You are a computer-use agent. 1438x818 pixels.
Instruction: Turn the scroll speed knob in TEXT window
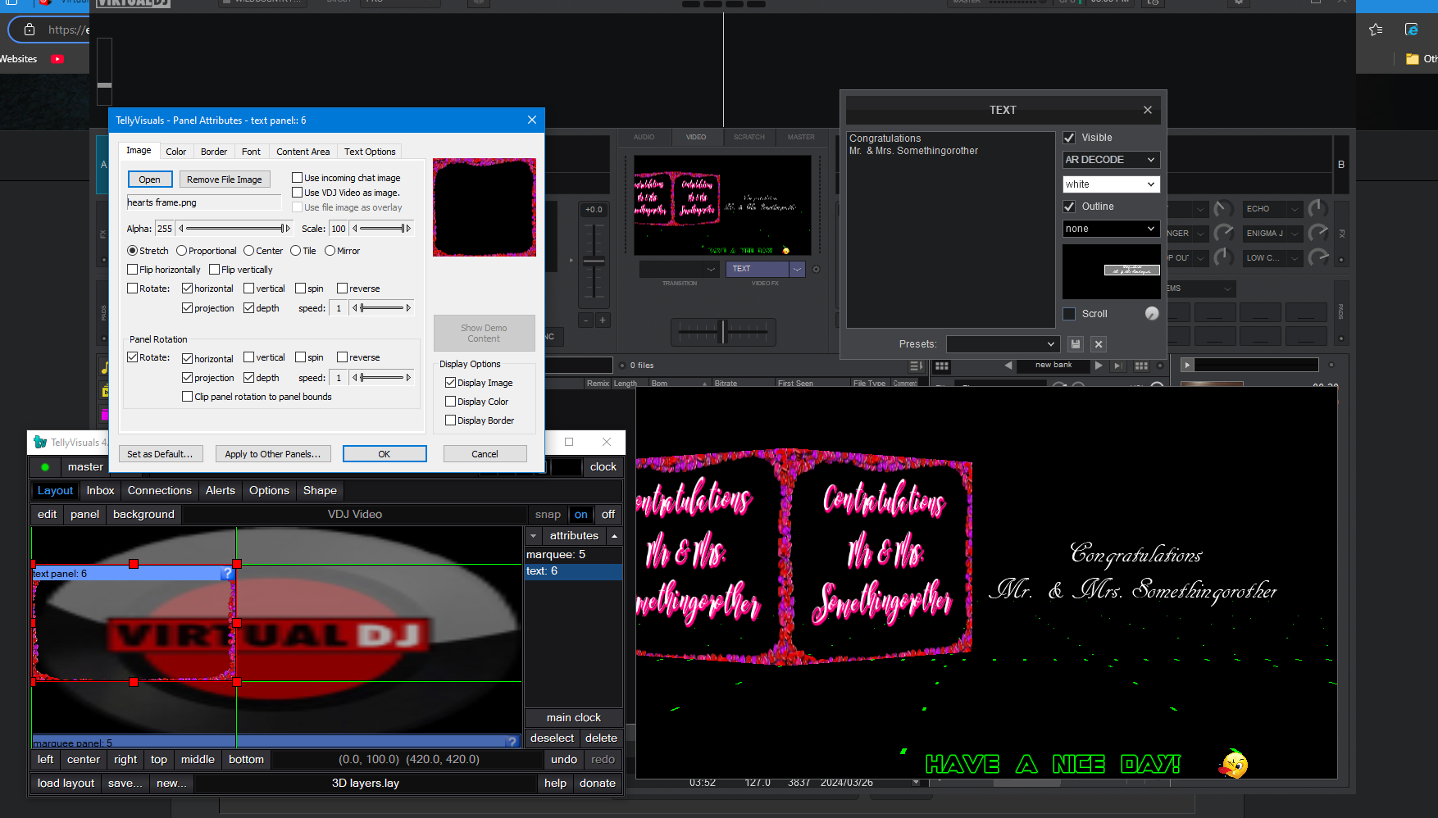(x=1152, y=313)
